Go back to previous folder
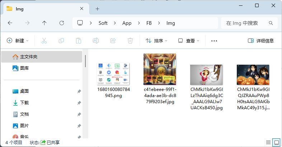The image size is (282, 147). tap(10, 23)
